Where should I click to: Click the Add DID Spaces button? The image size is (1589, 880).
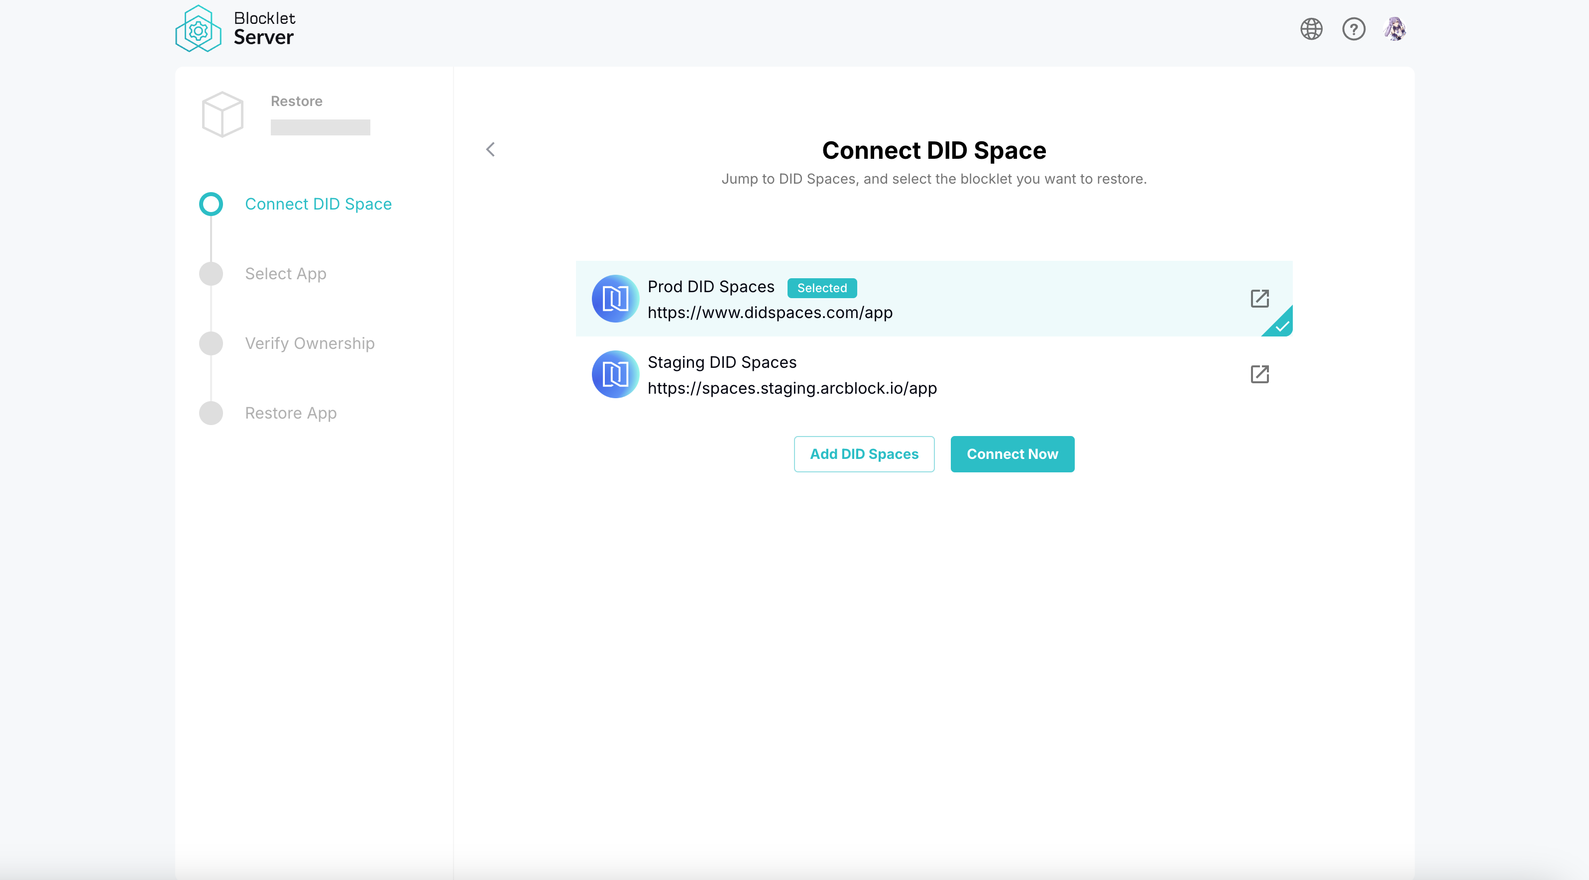[864, 454]
